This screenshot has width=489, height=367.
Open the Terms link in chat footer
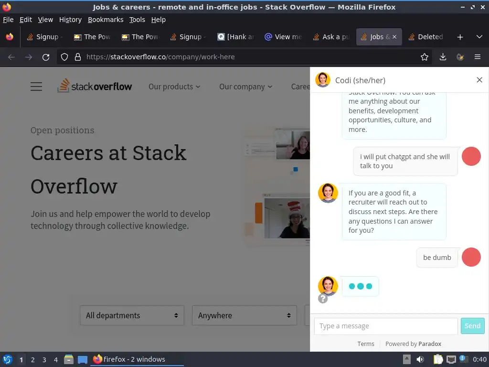point(365,344)
